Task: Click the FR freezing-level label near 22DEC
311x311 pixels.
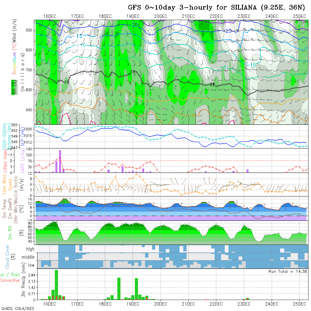Action: click(x=213, y=85)
